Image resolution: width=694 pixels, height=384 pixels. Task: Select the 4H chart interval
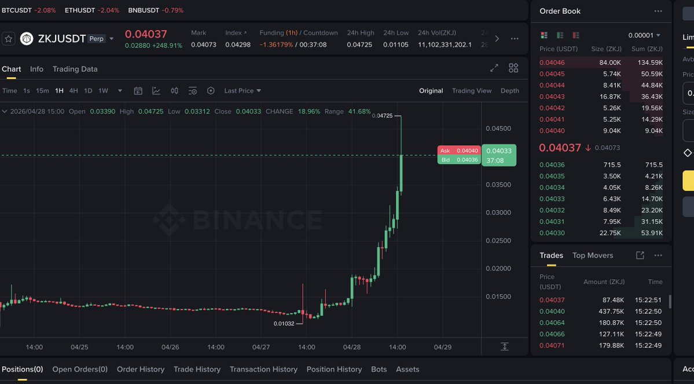point(74,91)
